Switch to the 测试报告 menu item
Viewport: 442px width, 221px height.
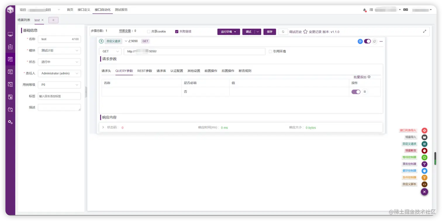click(121, 10)
